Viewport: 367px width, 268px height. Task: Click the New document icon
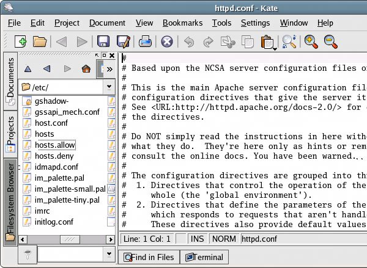click(20, 42)
